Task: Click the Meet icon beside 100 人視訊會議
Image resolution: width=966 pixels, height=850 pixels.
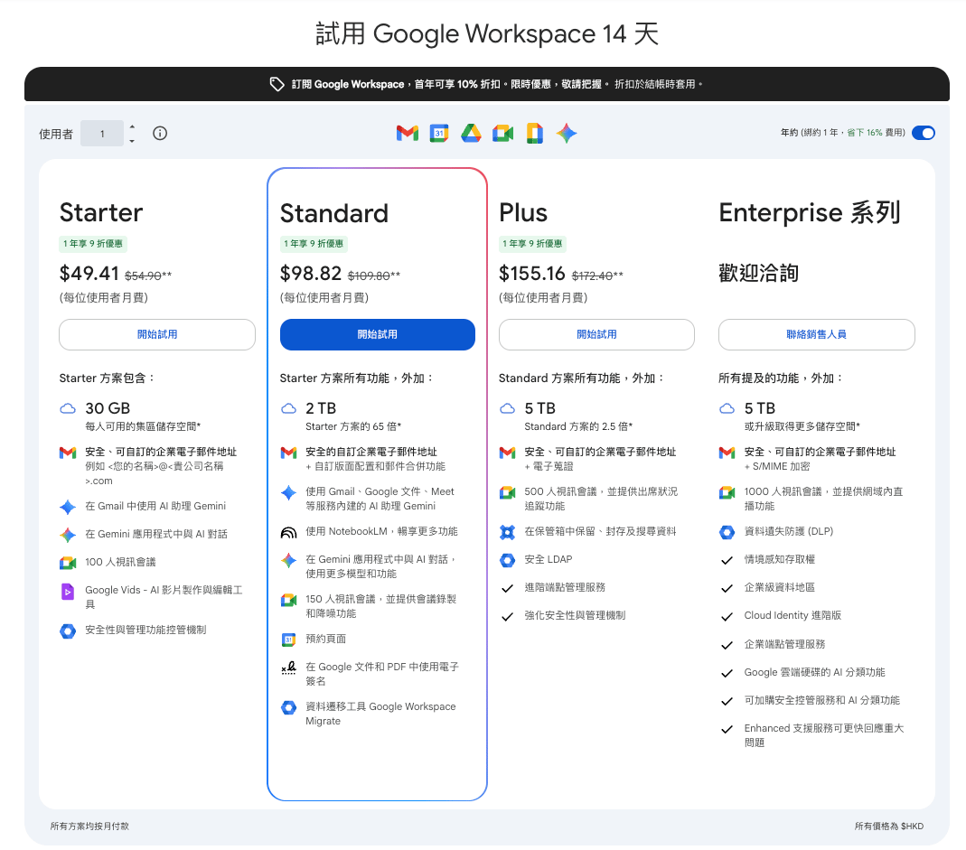Action: [x=68, y=563]
